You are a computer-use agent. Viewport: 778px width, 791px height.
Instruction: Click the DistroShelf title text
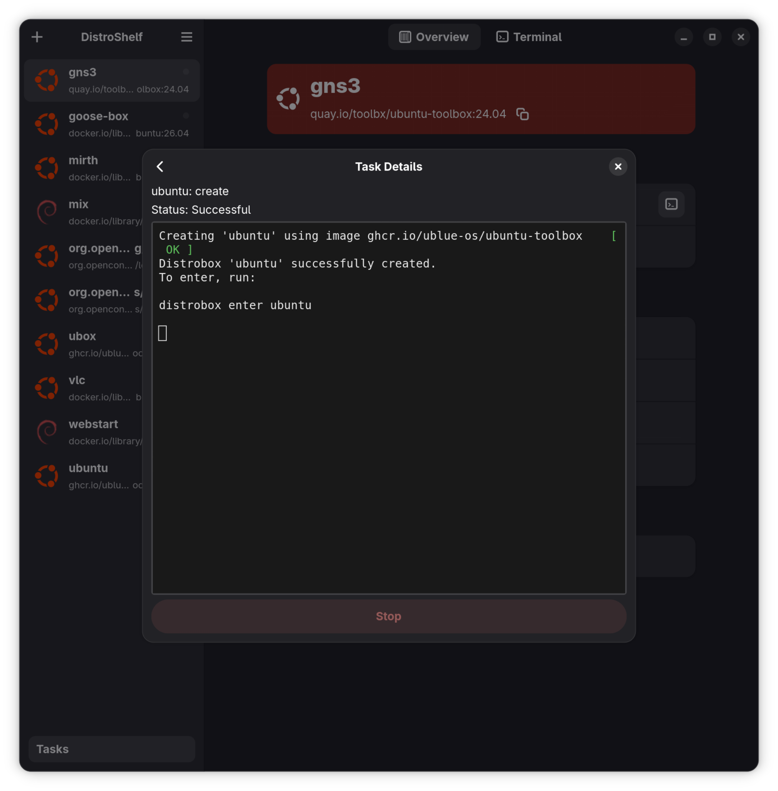tap(112, 37)
